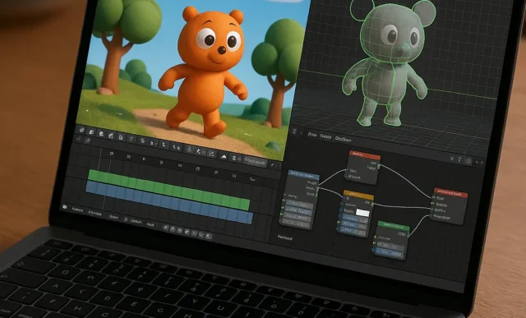Click the white triangle icon in viewport toolbar
Image resolution: width=526 pixels, height=318 pixels.
click(223, 157)
